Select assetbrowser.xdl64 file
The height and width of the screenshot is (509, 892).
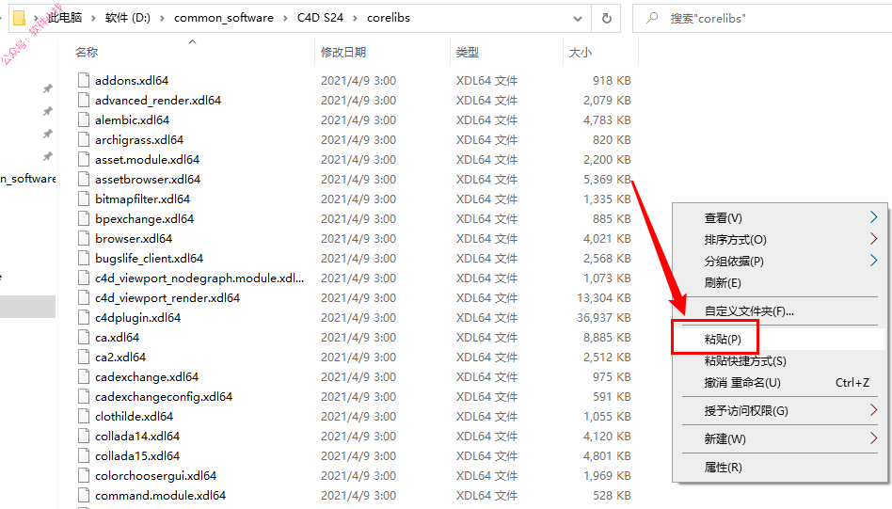coord(148,179)
